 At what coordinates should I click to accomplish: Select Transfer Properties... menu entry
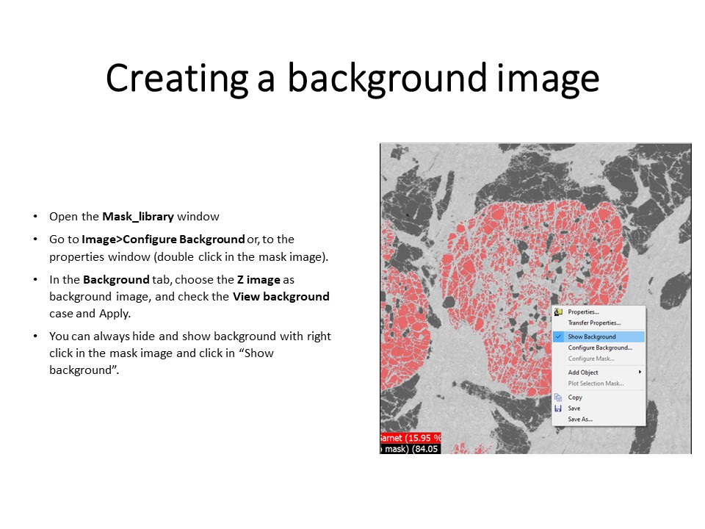point(593,323)
